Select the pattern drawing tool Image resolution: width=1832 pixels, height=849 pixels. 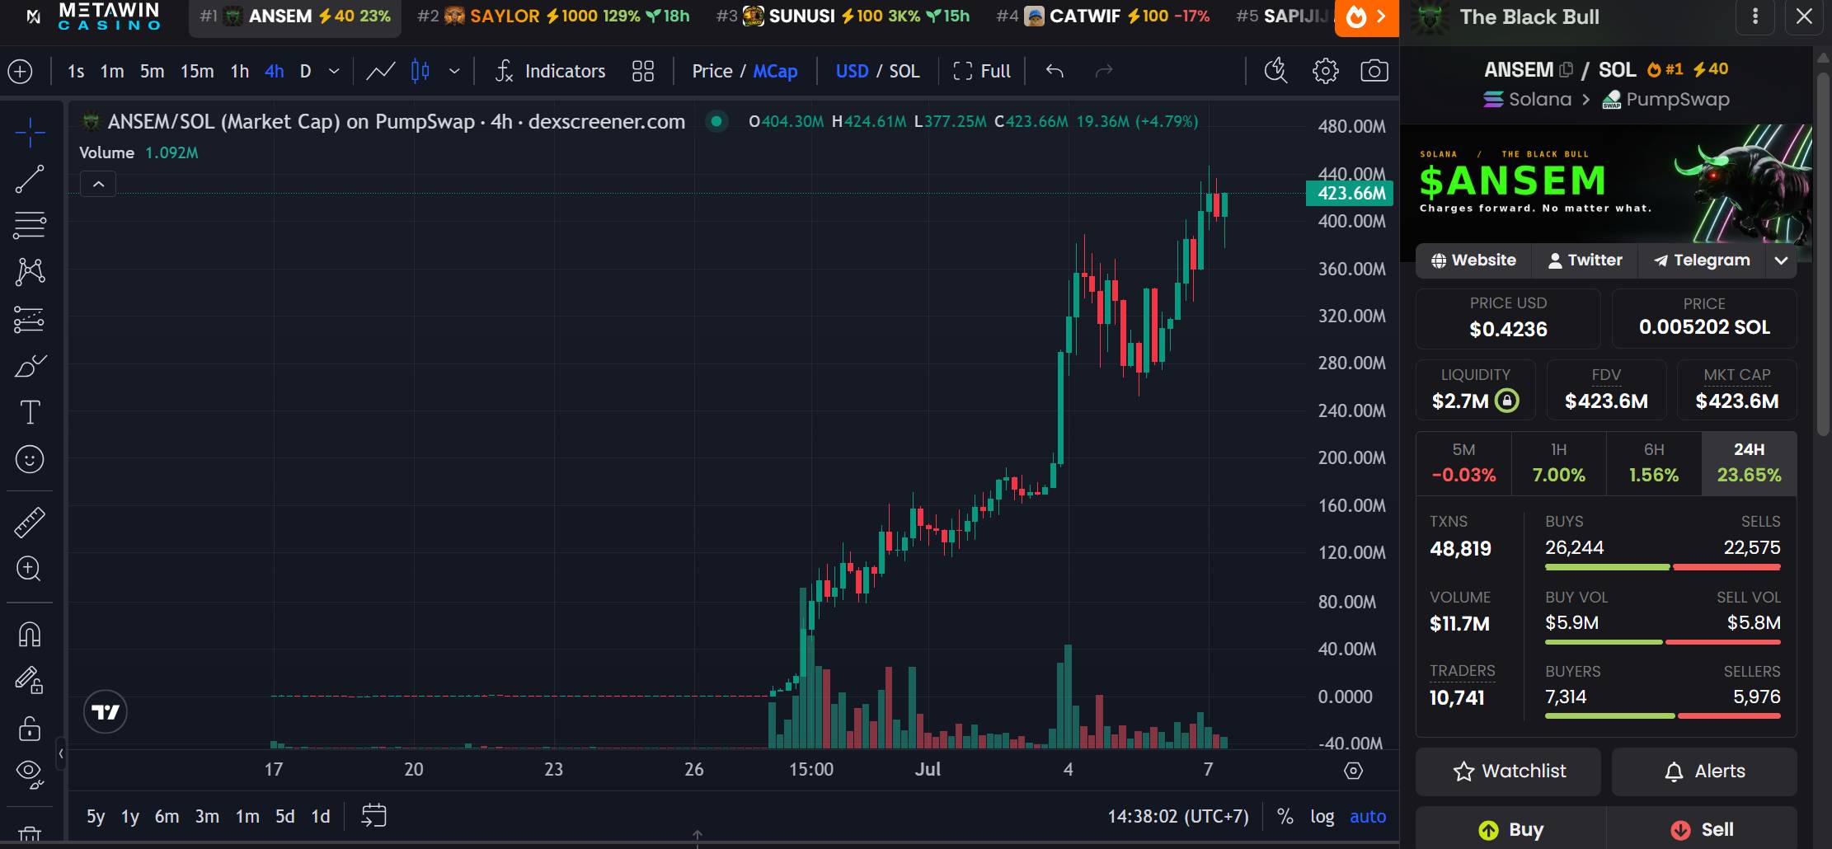30,271
